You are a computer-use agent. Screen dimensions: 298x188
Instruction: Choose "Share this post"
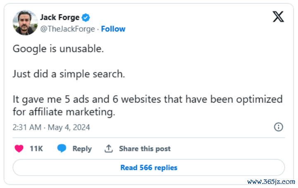tap(145, 149)
